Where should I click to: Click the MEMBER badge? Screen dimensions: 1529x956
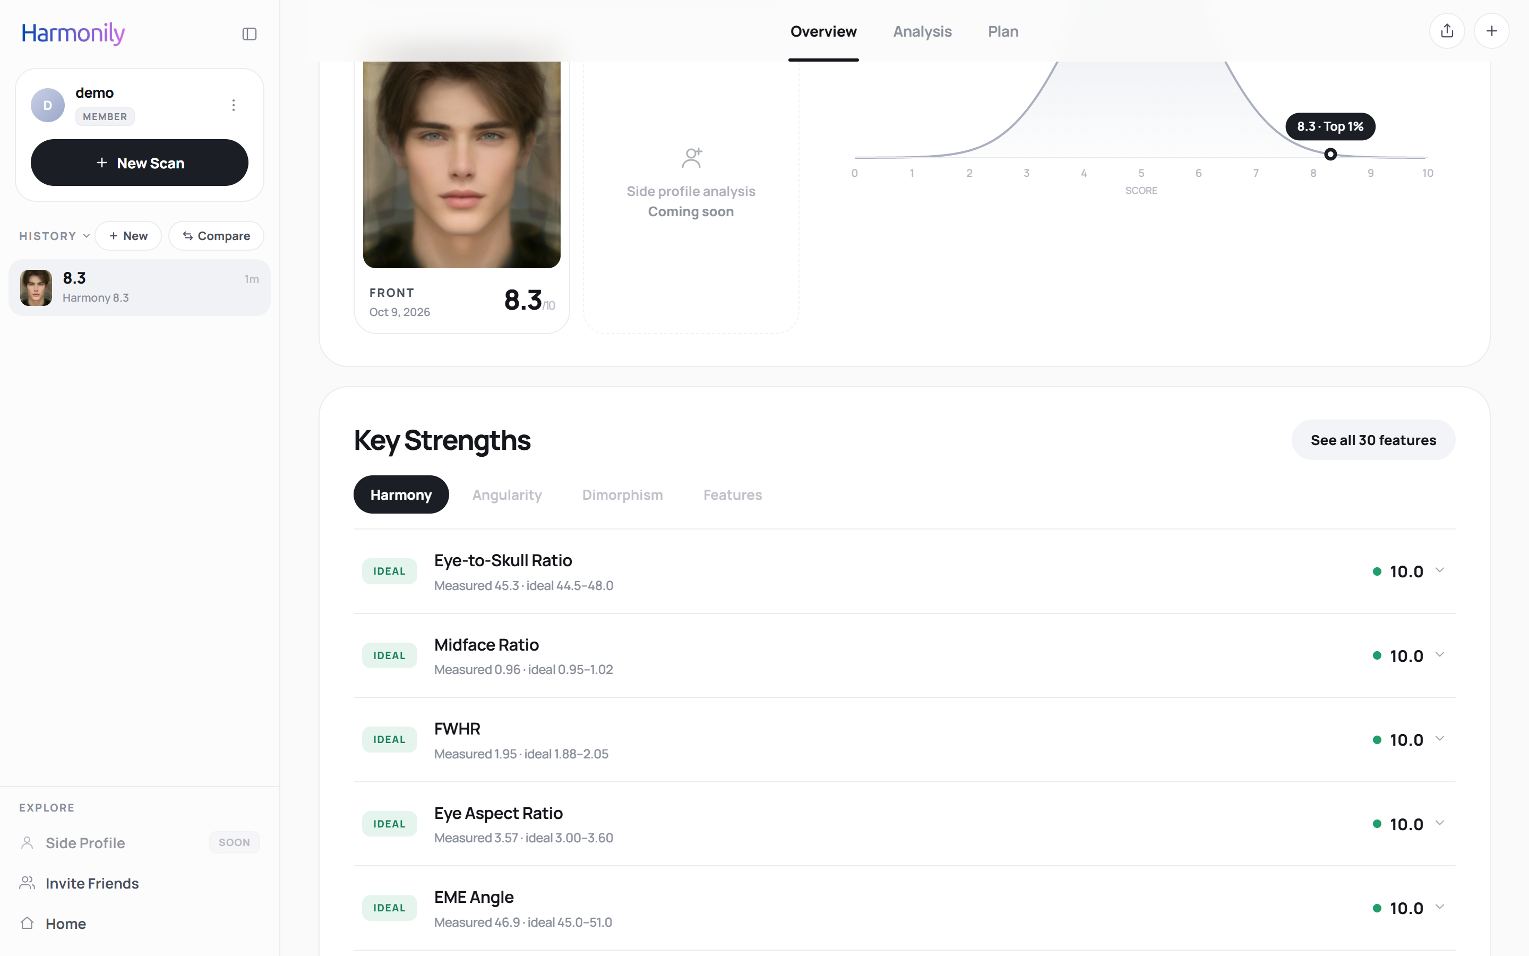point(105,116)
